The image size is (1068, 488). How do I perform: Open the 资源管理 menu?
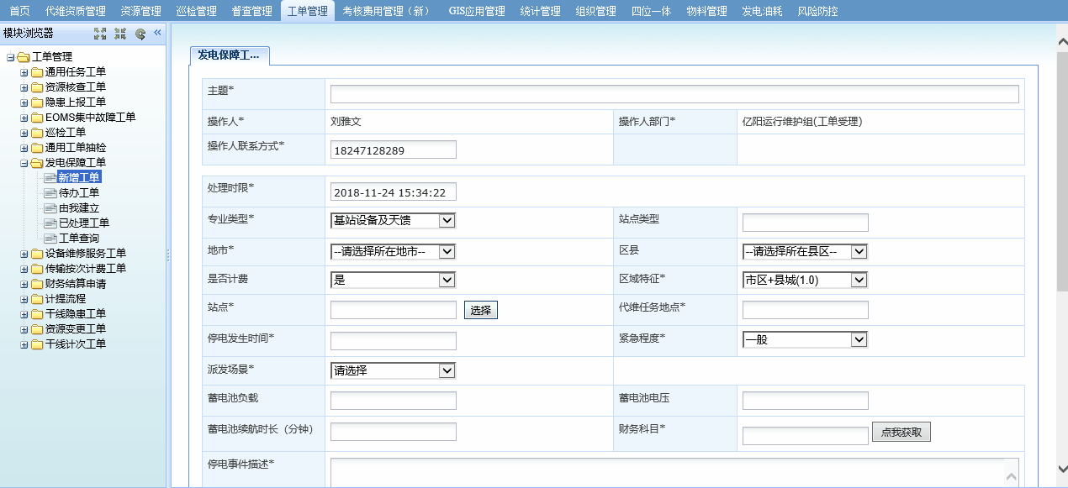pyautogui.click(x=140, y=11)
